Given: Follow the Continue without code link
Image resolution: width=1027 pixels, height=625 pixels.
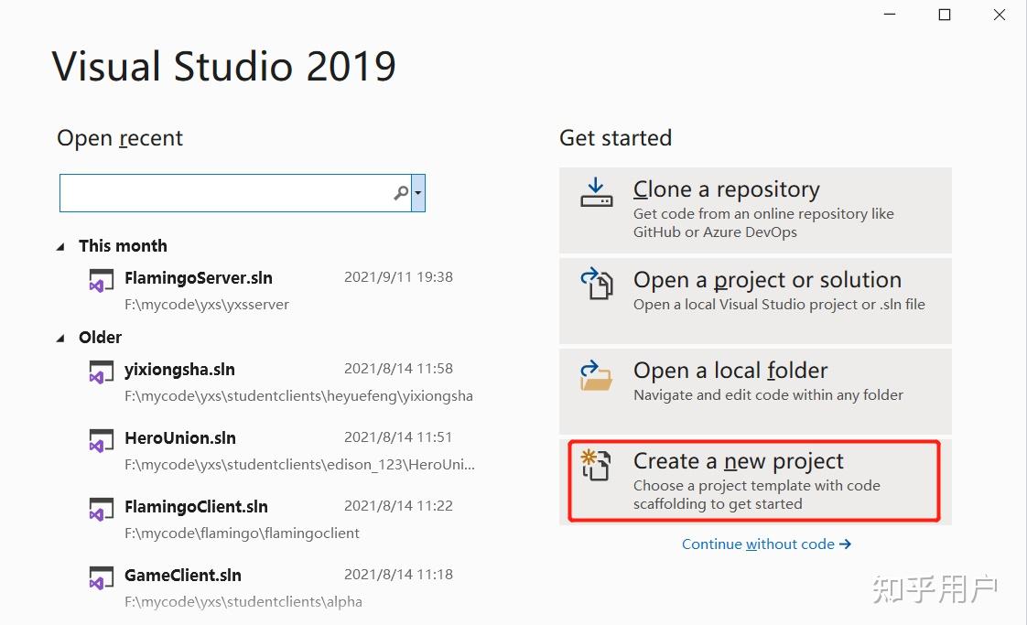Looking at the screenshot, I should [766, 544].
